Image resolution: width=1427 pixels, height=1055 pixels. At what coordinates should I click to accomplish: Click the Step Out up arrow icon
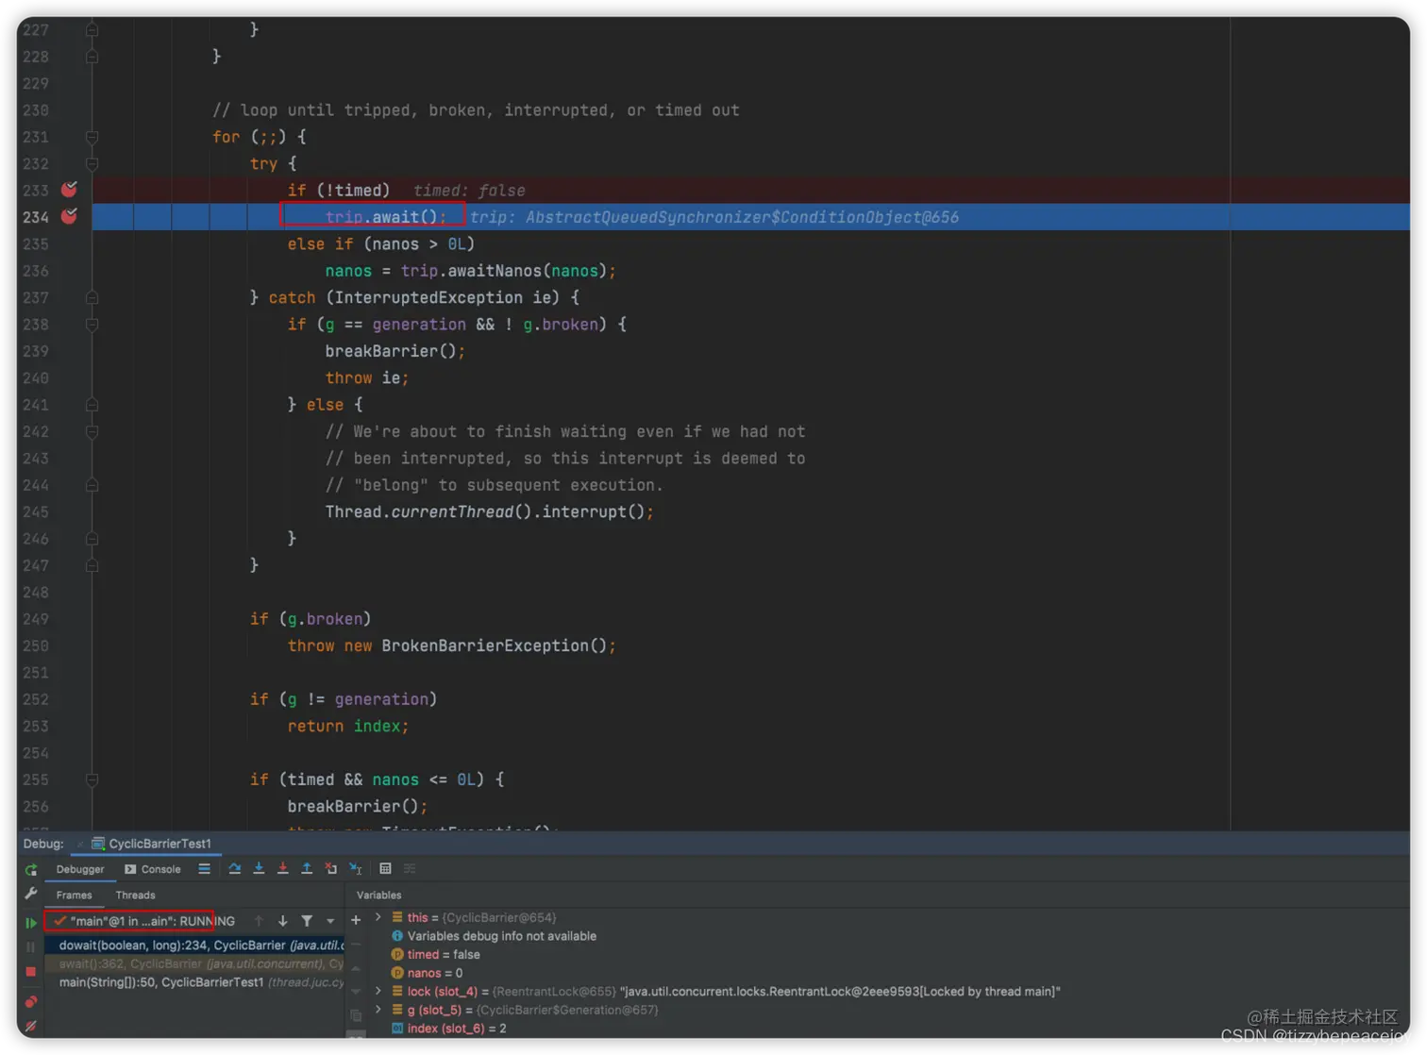coord(307,869)
